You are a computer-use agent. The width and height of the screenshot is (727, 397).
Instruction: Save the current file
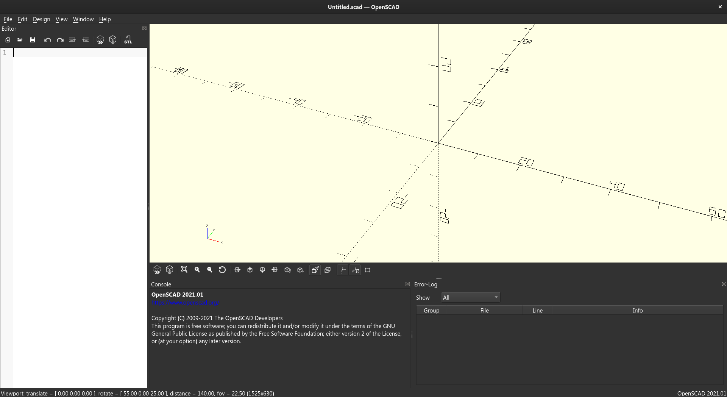(33, 39)
